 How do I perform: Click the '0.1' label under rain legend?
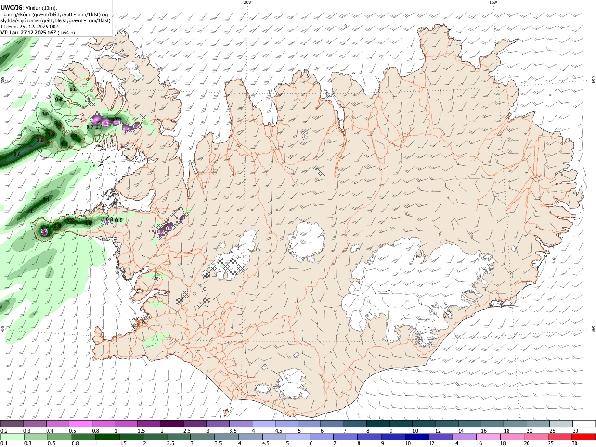[4, 443]
